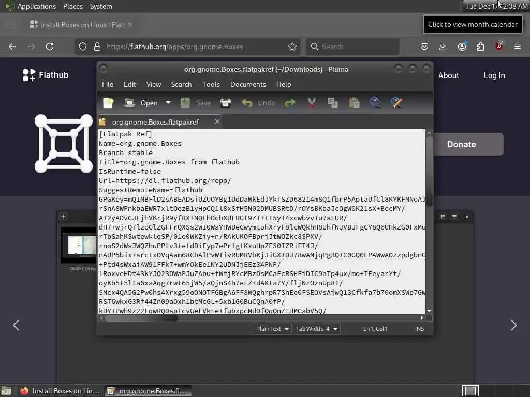Bookmark this page with star icon

tap(292, 47)
